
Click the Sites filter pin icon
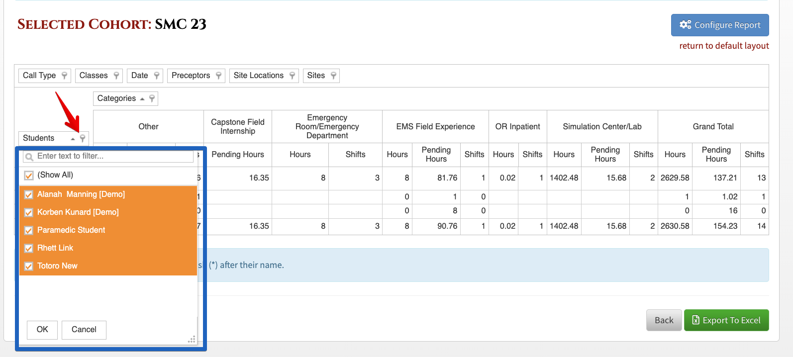coord(333,76)
